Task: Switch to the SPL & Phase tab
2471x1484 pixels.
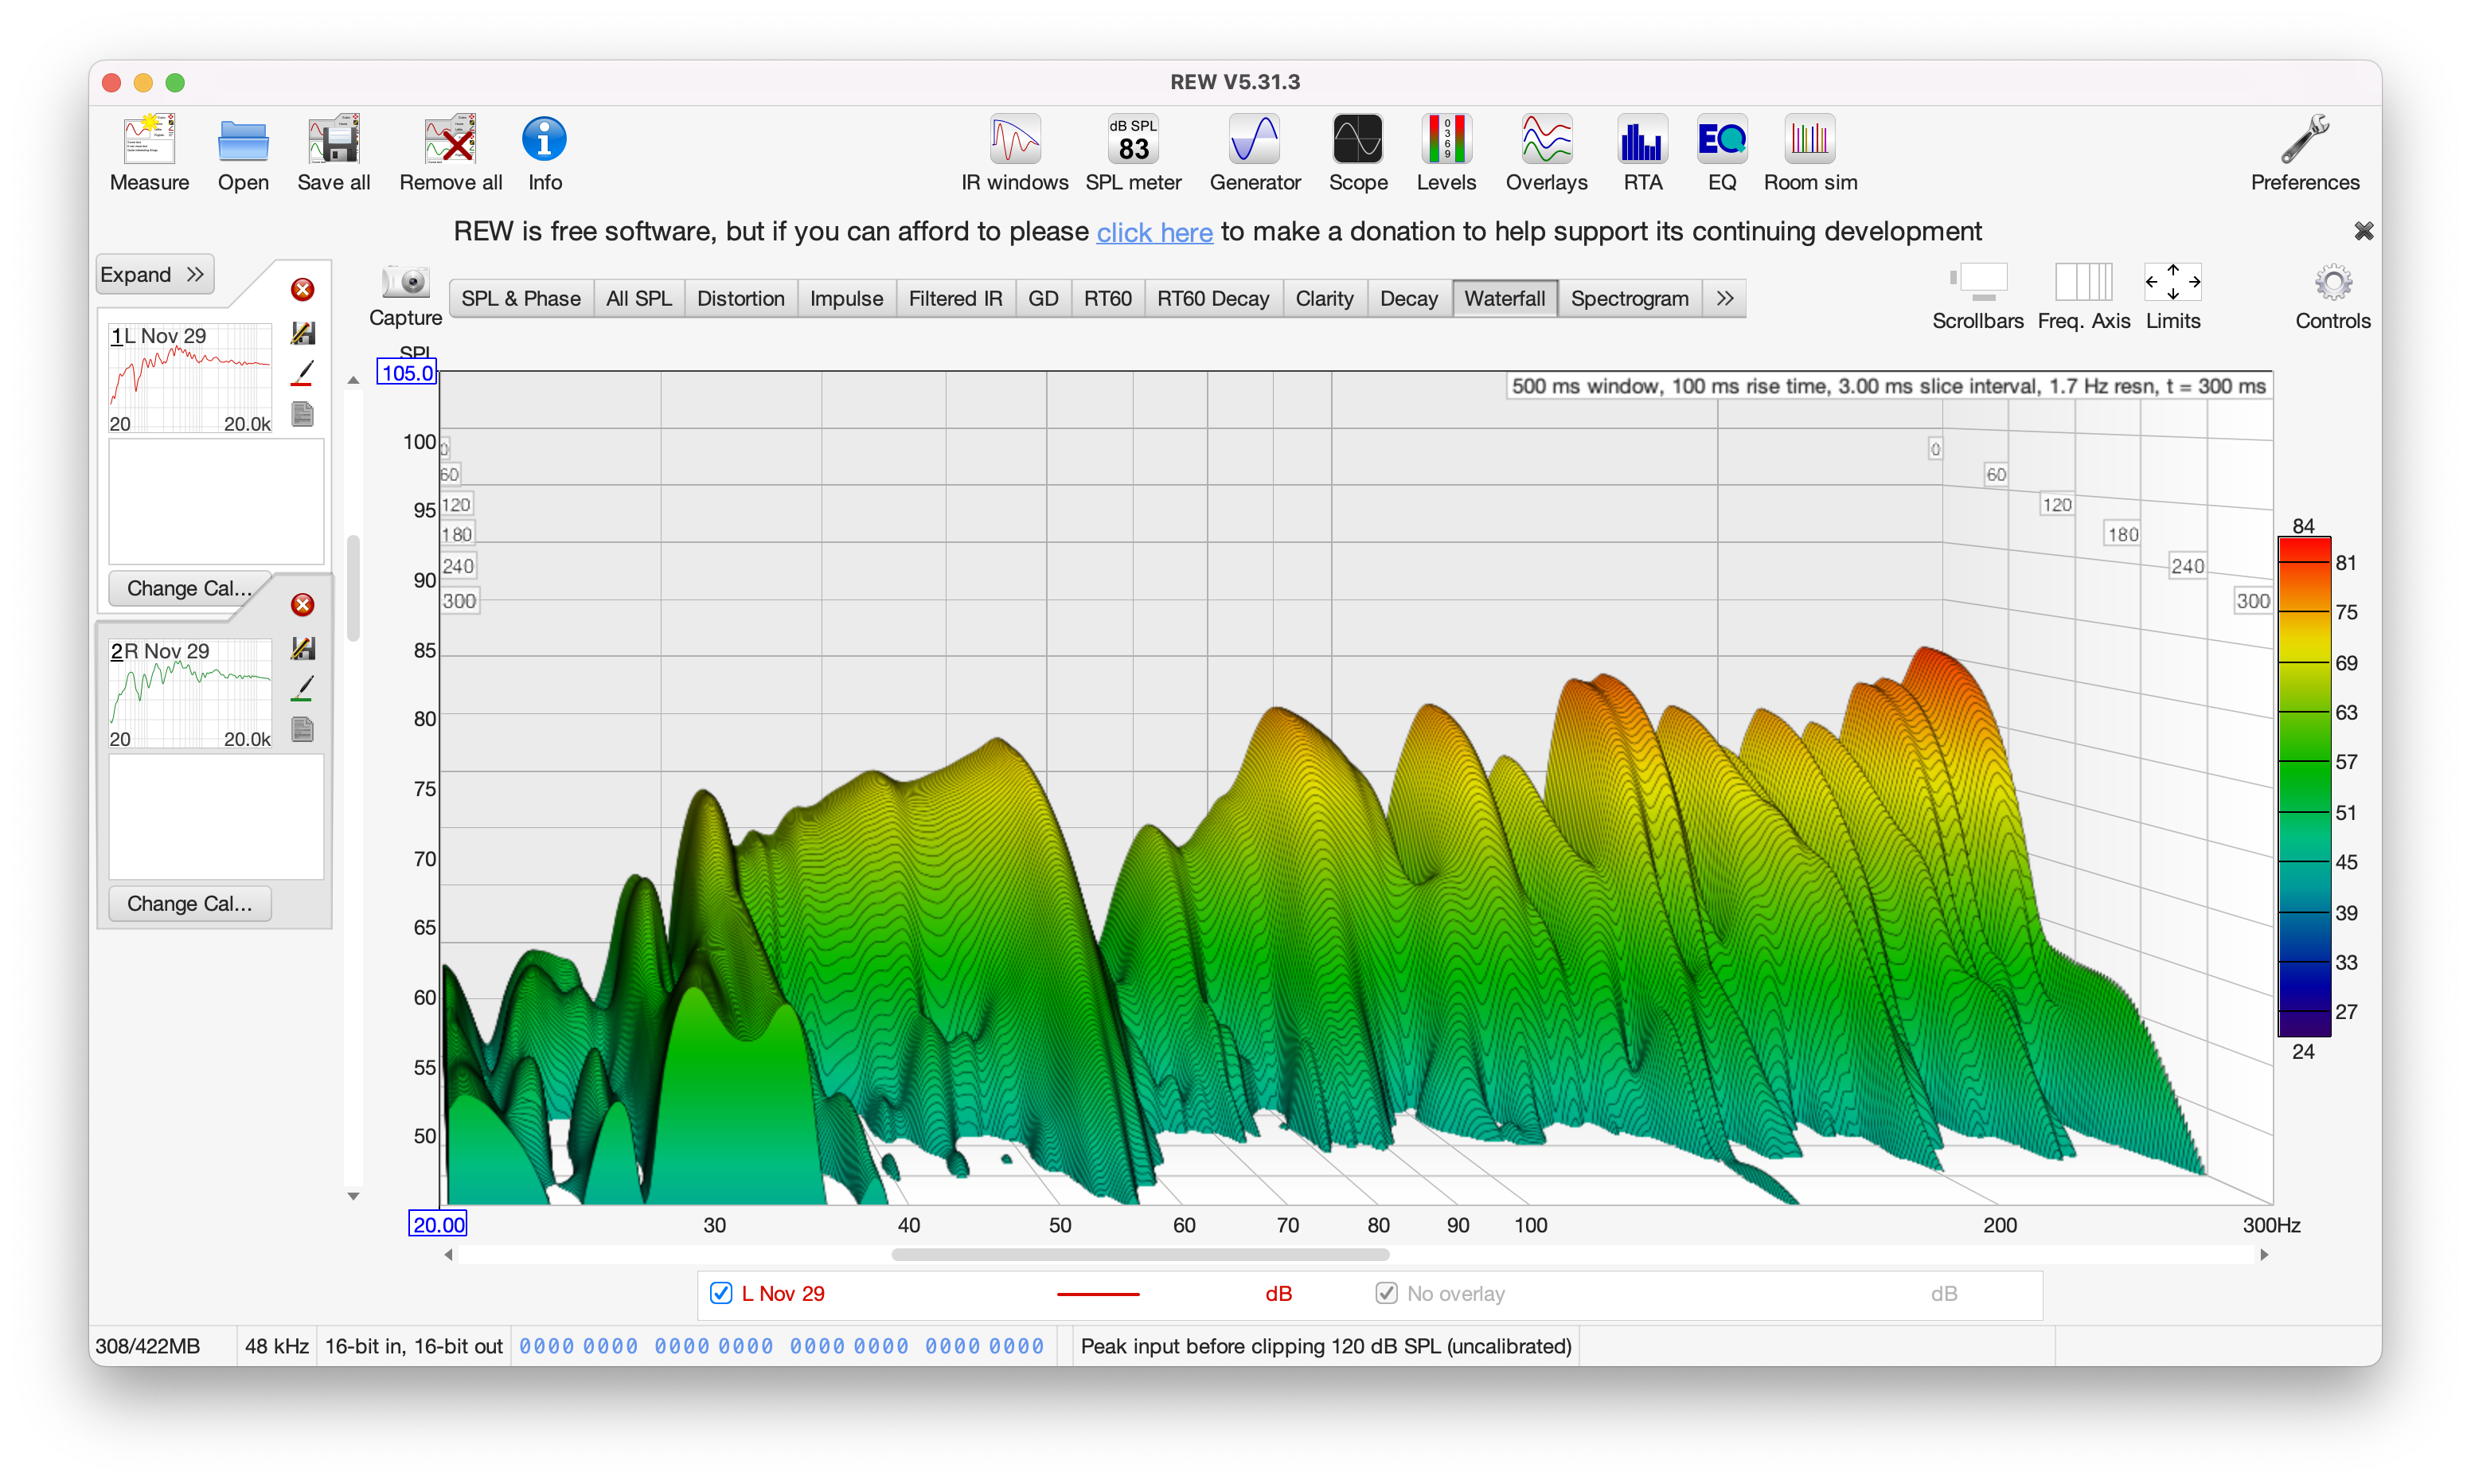Action: pyautogui.click(x=521, y=298)
